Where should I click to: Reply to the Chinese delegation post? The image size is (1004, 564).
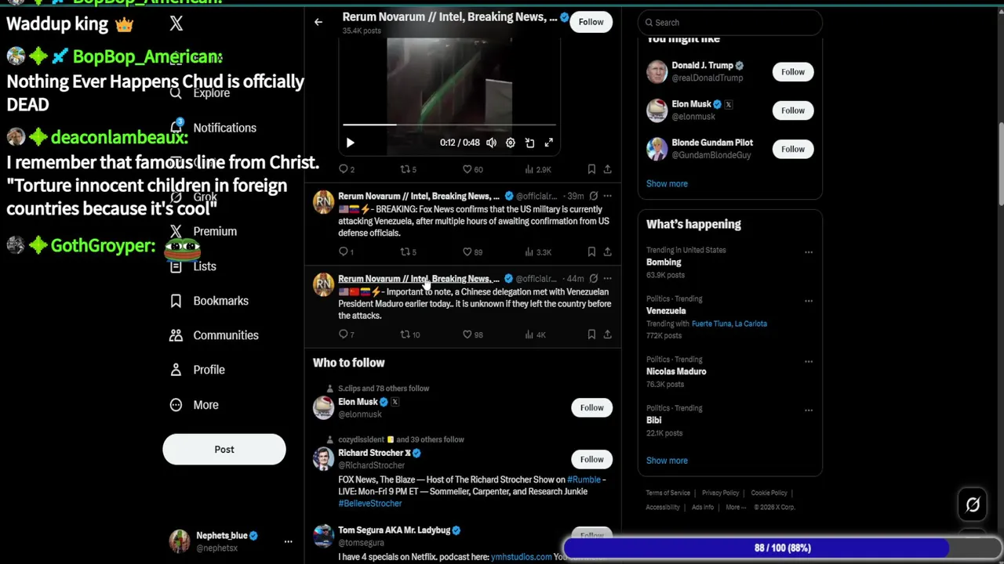pyautogui.click(x=346, y=334)
